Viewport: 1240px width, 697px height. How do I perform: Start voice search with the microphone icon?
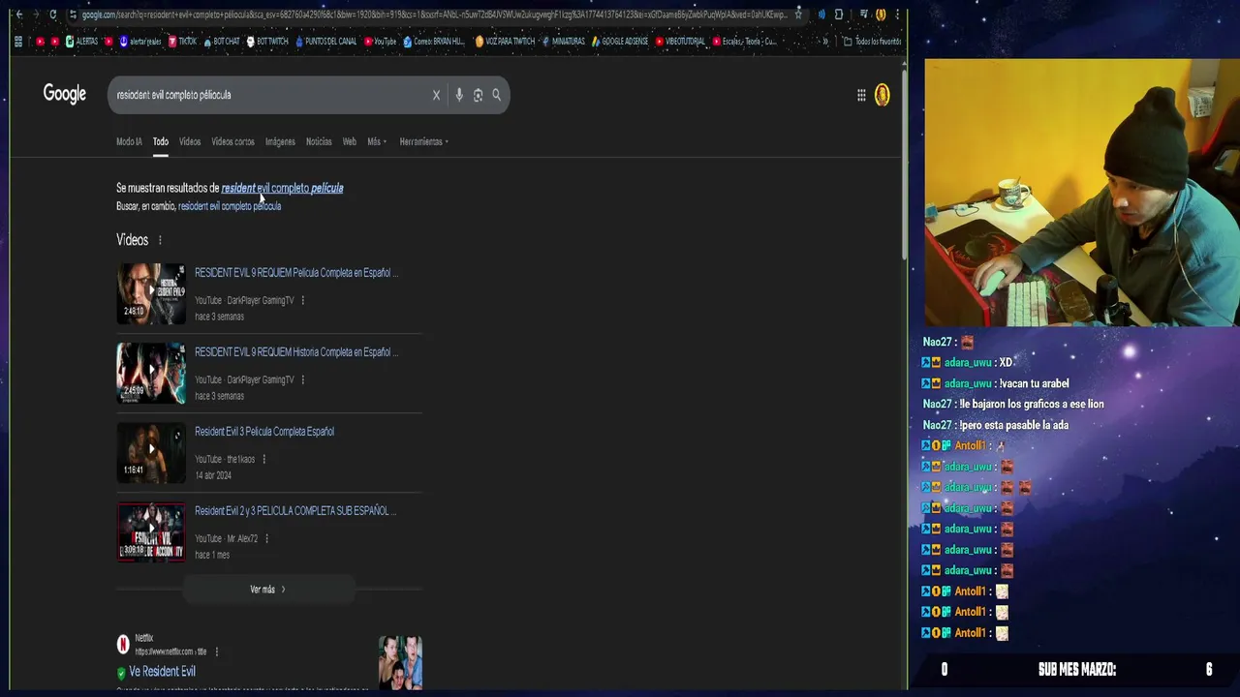(x=459, y=95)
